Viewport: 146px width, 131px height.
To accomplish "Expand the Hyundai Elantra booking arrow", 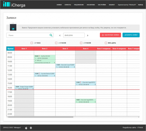I will click(x=55, y=76).
